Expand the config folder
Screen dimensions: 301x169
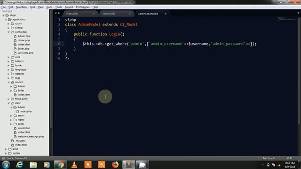[x=8, y=28]
